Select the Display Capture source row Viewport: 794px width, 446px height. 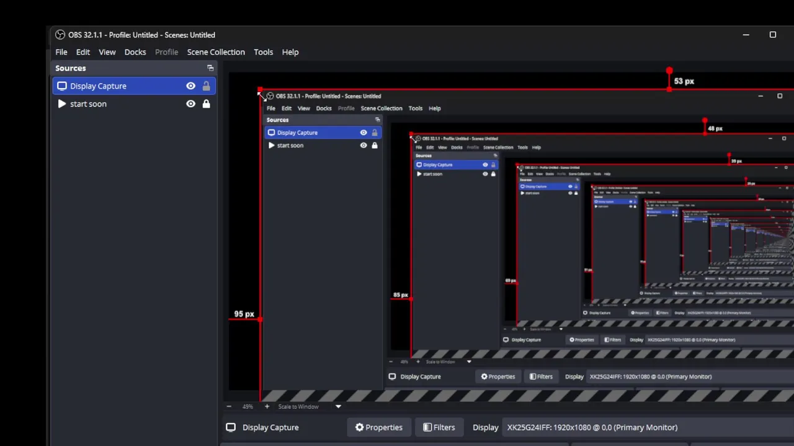(134, 86)
